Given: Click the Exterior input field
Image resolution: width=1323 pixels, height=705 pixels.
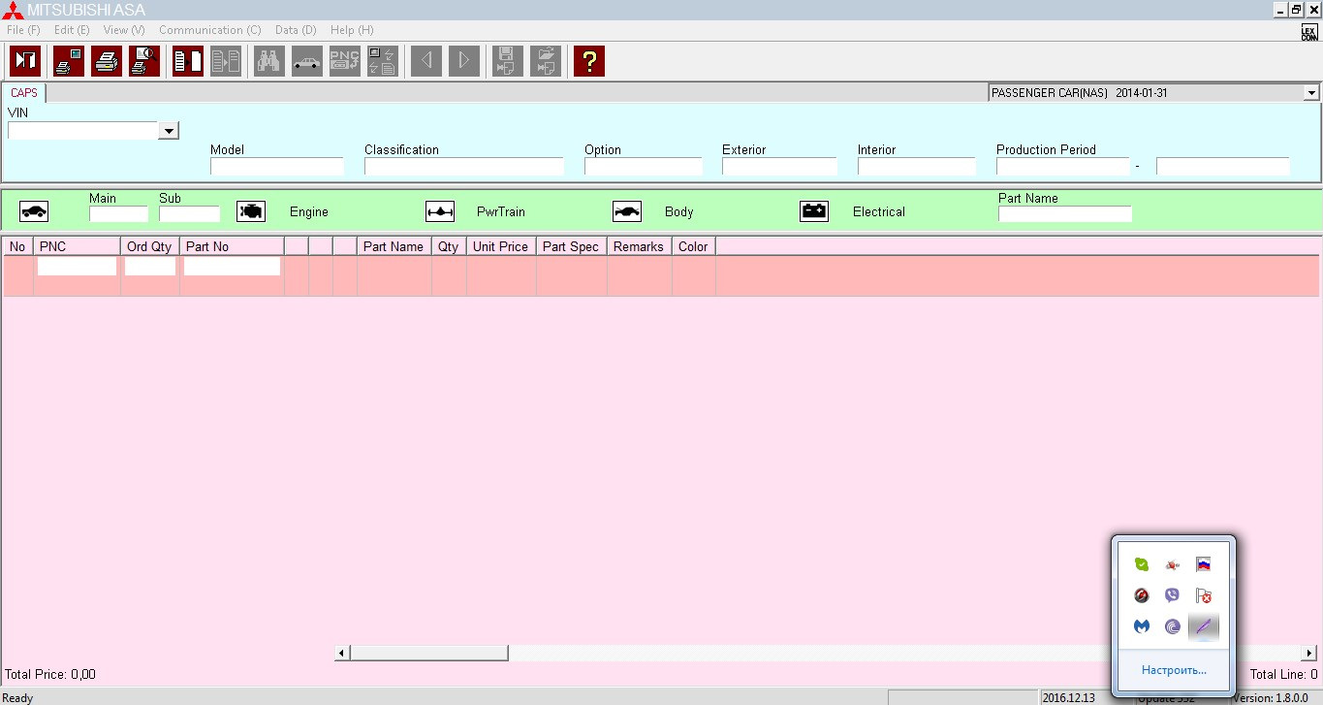Looking at the screenshot, I should 779,167.
